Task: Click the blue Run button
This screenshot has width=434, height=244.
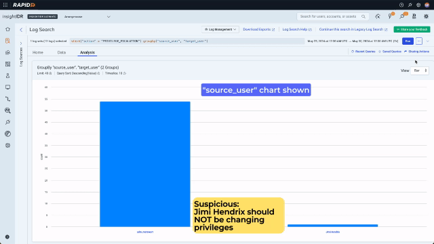Action: tap(408, 41)
